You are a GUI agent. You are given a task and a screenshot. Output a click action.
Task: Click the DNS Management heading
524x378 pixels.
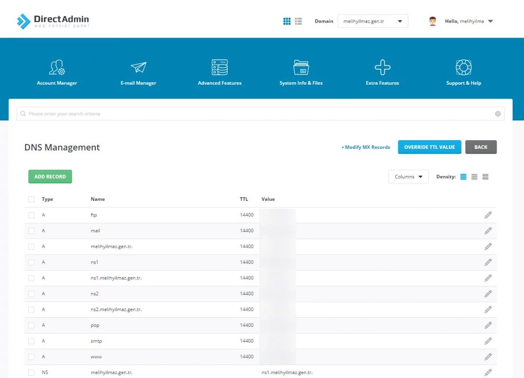(x=62, y=148)
